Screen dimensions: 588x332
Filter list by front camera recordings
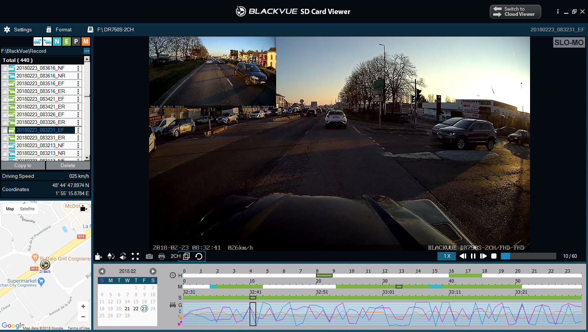tap(38, 41)
